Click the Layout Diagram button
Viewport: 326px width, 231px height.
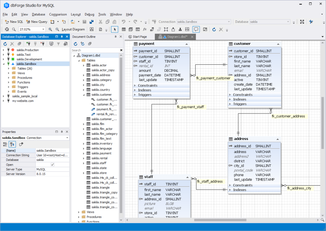click(73, 29)
